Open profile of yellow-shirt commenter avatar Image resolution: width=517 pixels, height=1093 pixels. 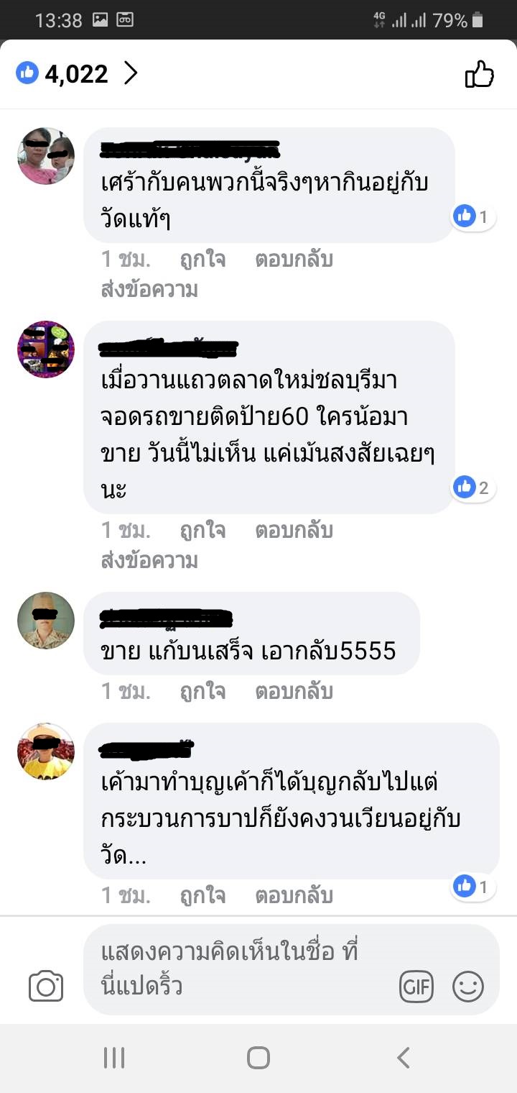click(46, 751)
